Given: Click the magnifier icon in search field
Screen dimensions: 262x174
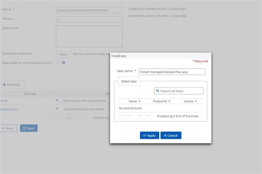Looking at the screenshot, I should [158, 91].
